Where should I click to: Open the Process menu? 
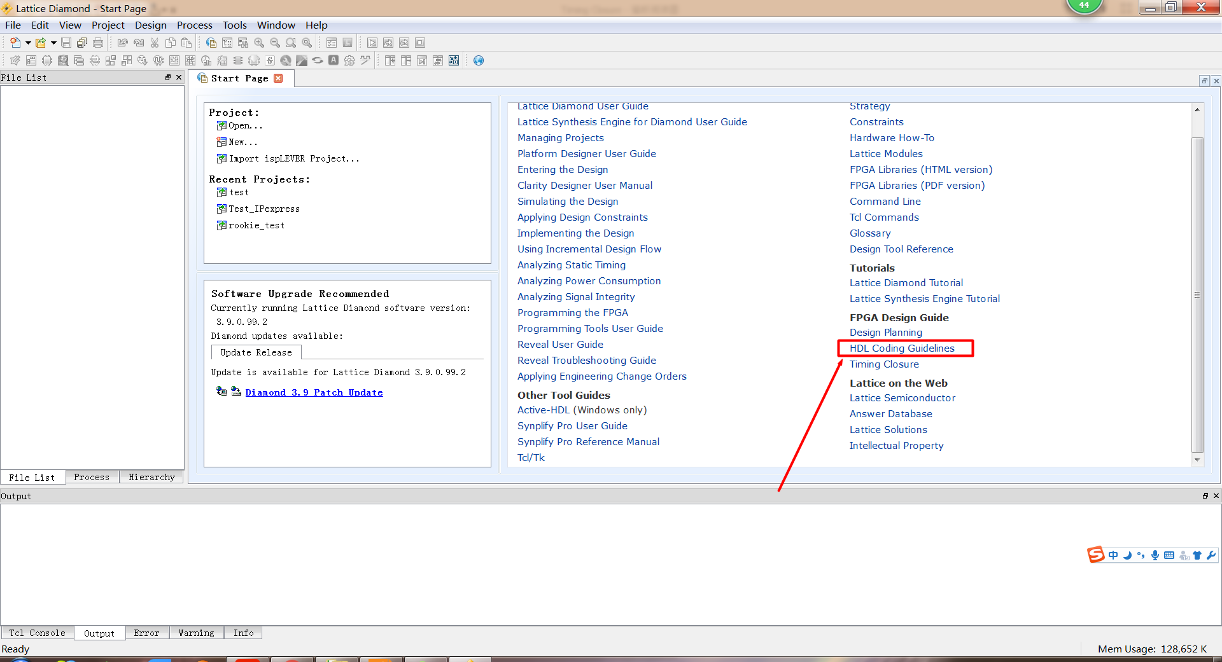(x=195, y=25)
